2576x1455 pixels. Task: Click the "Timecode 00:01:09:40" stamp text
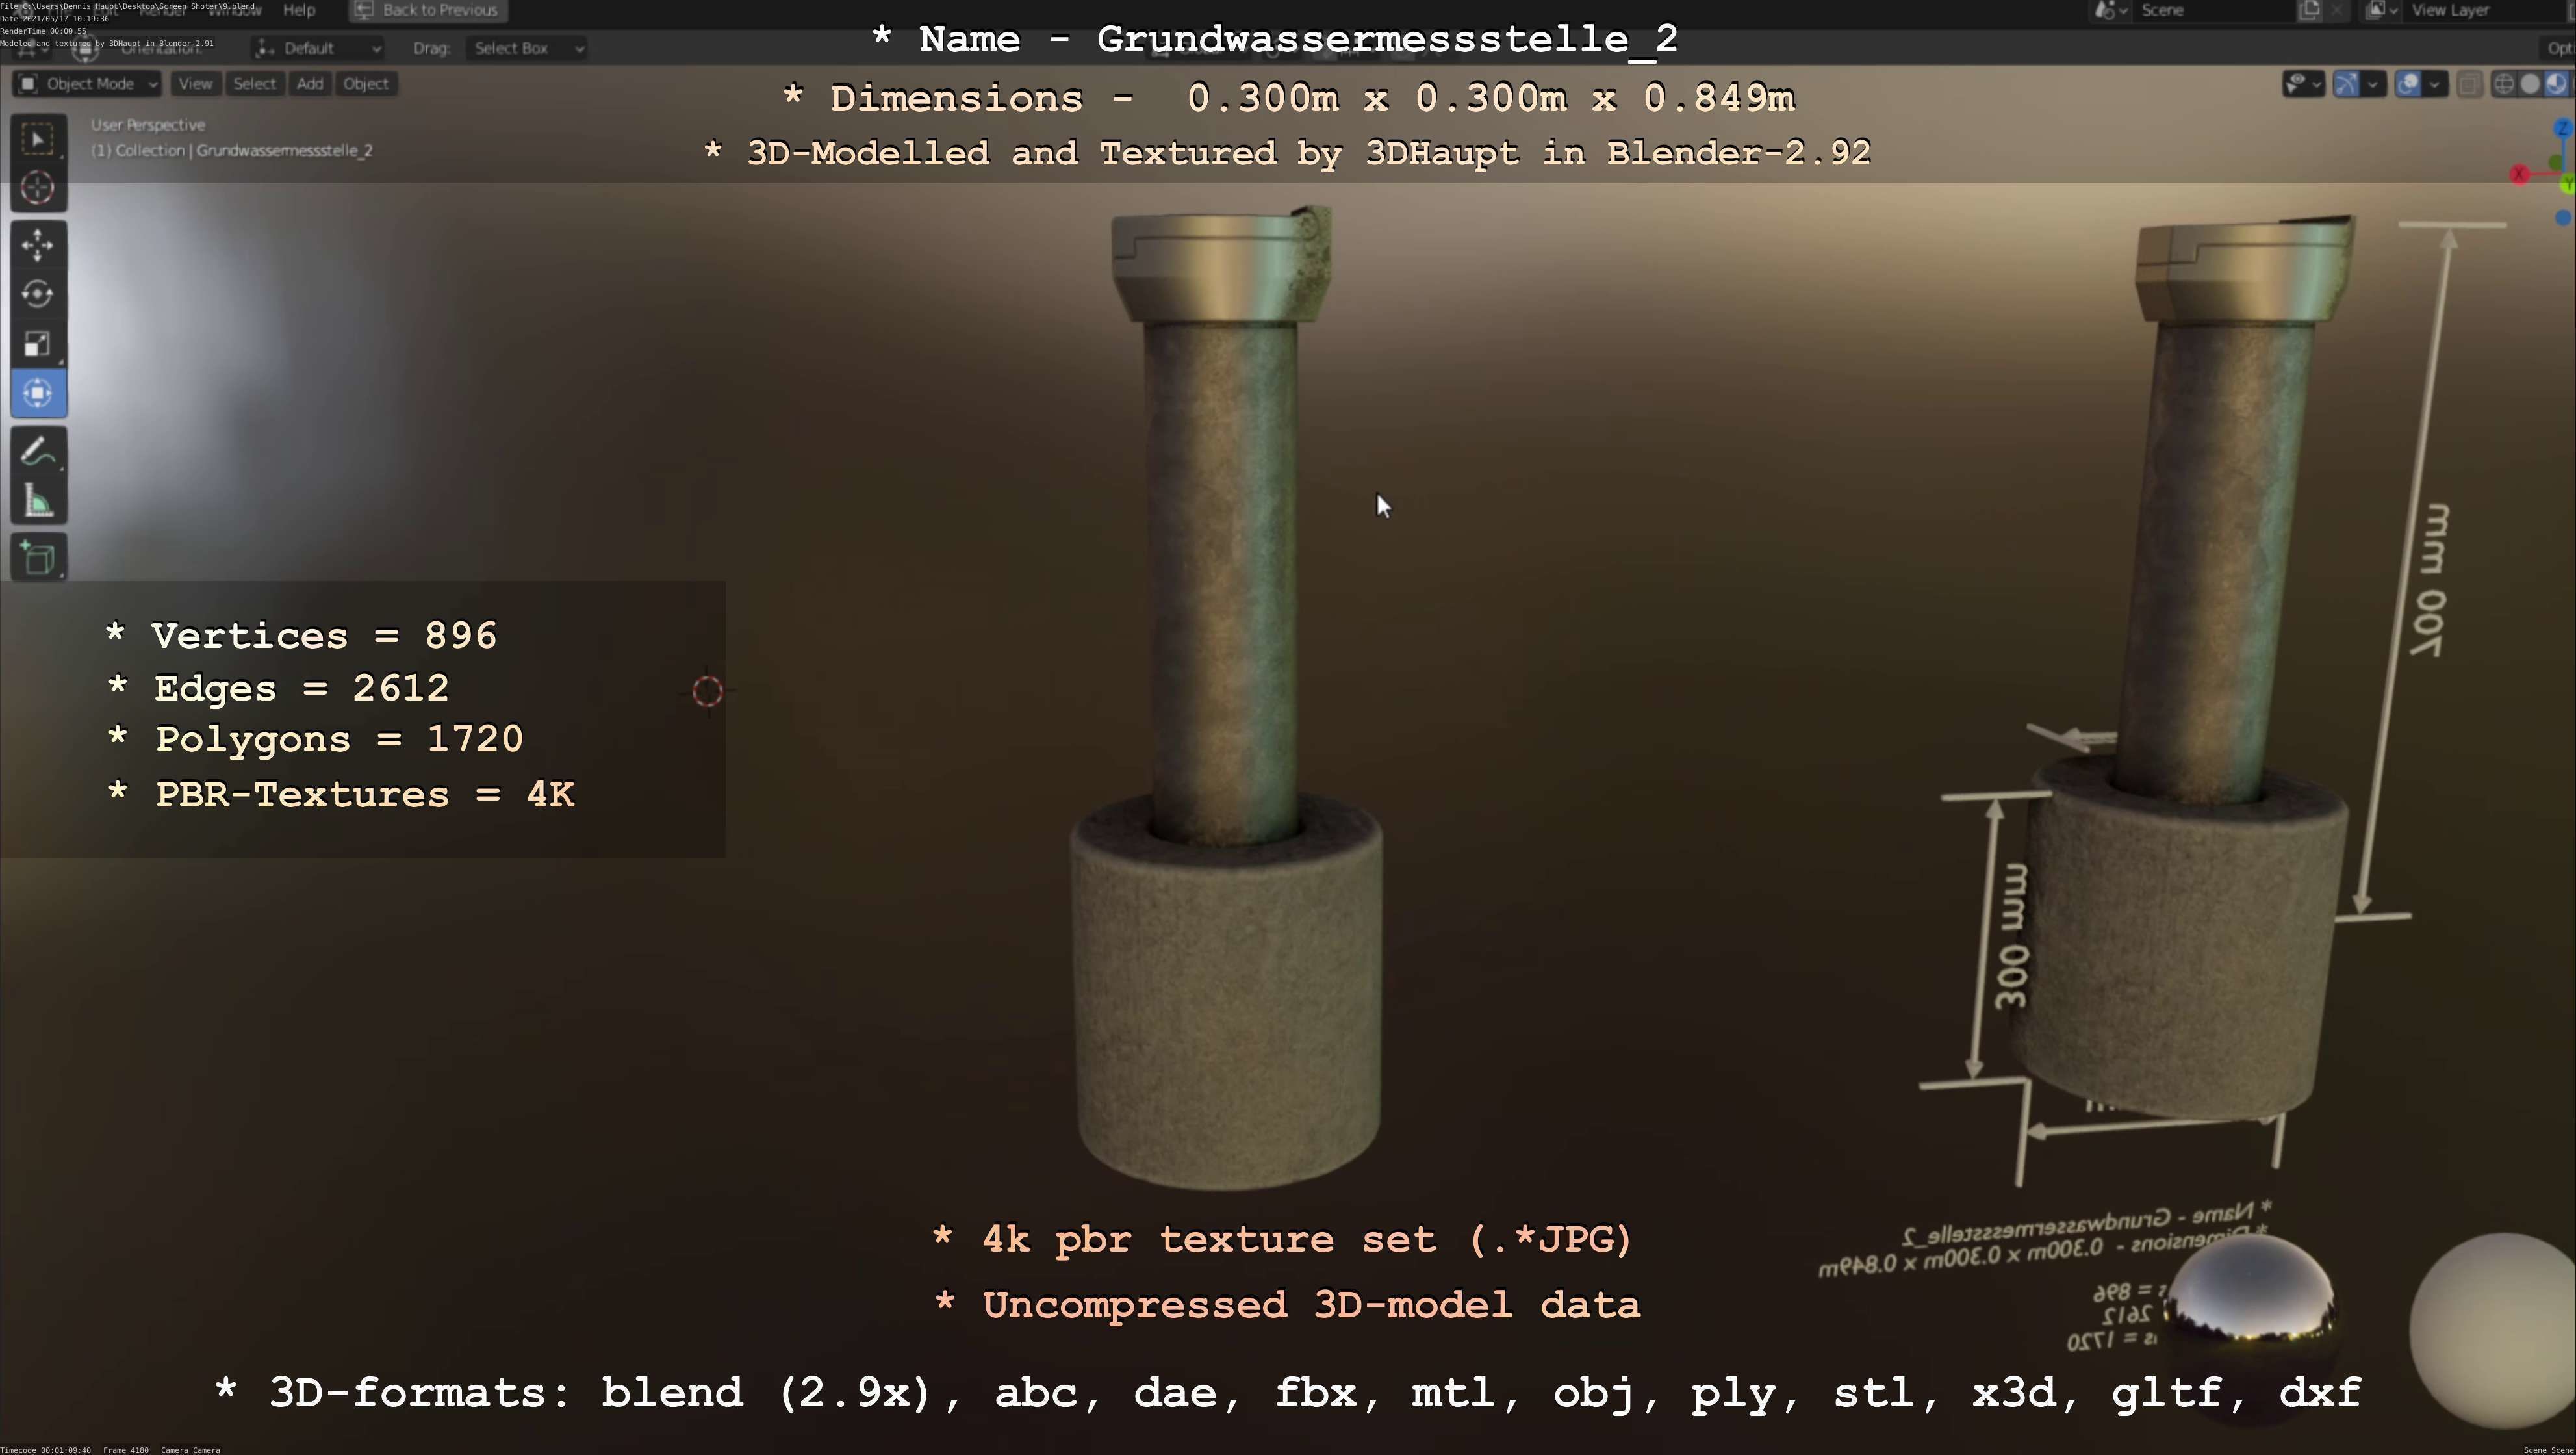46,1449
